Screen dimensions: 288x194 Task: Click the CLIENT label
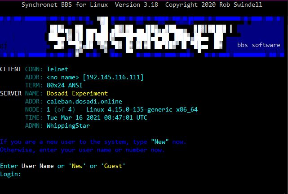11,69
